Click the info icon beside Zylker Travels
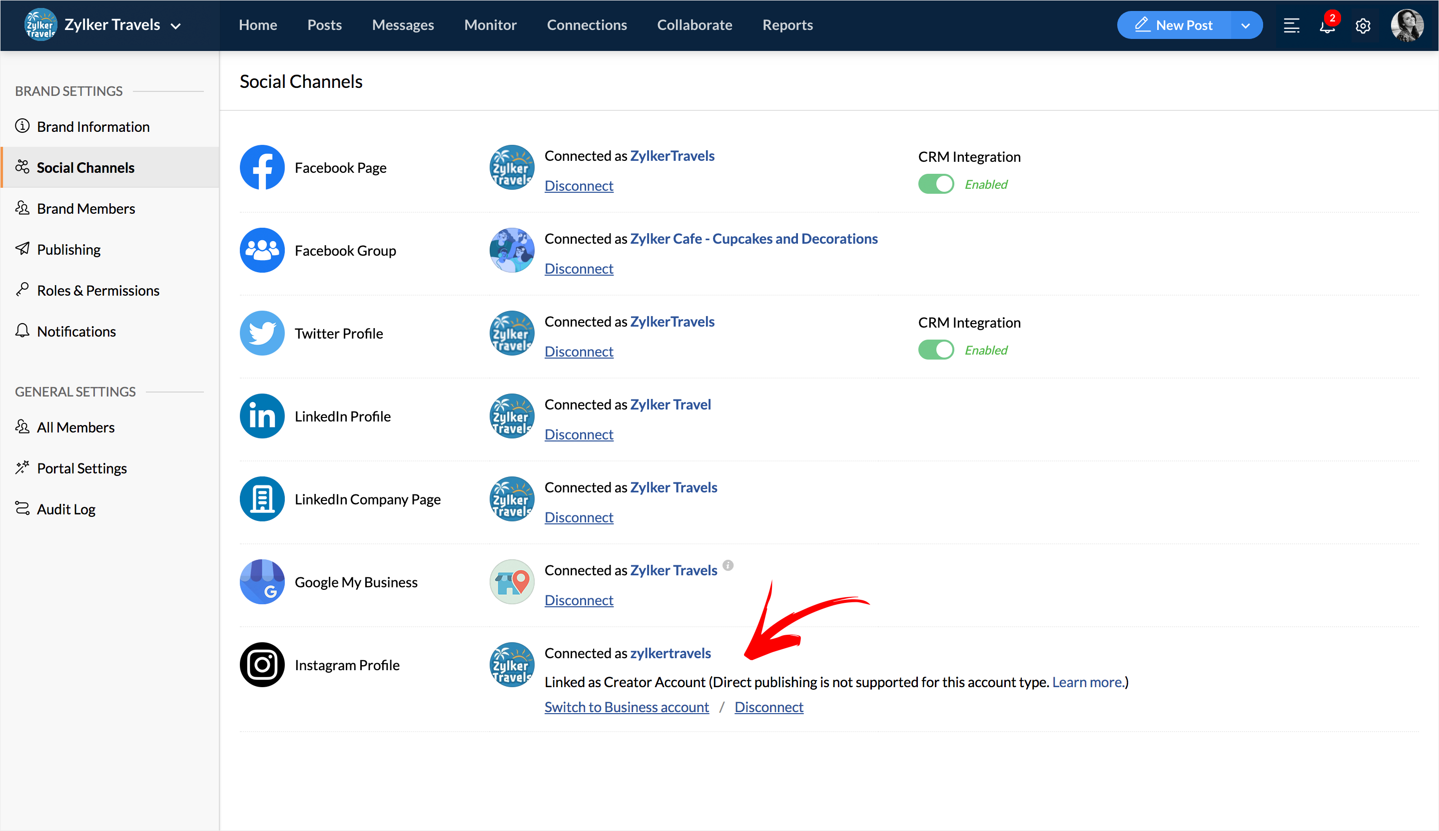 point(728,565)
